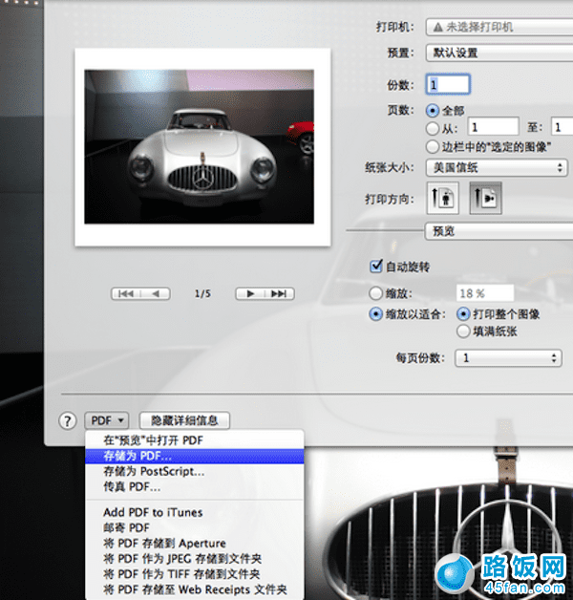Click the 份数 copies input field

coord(448,84)
